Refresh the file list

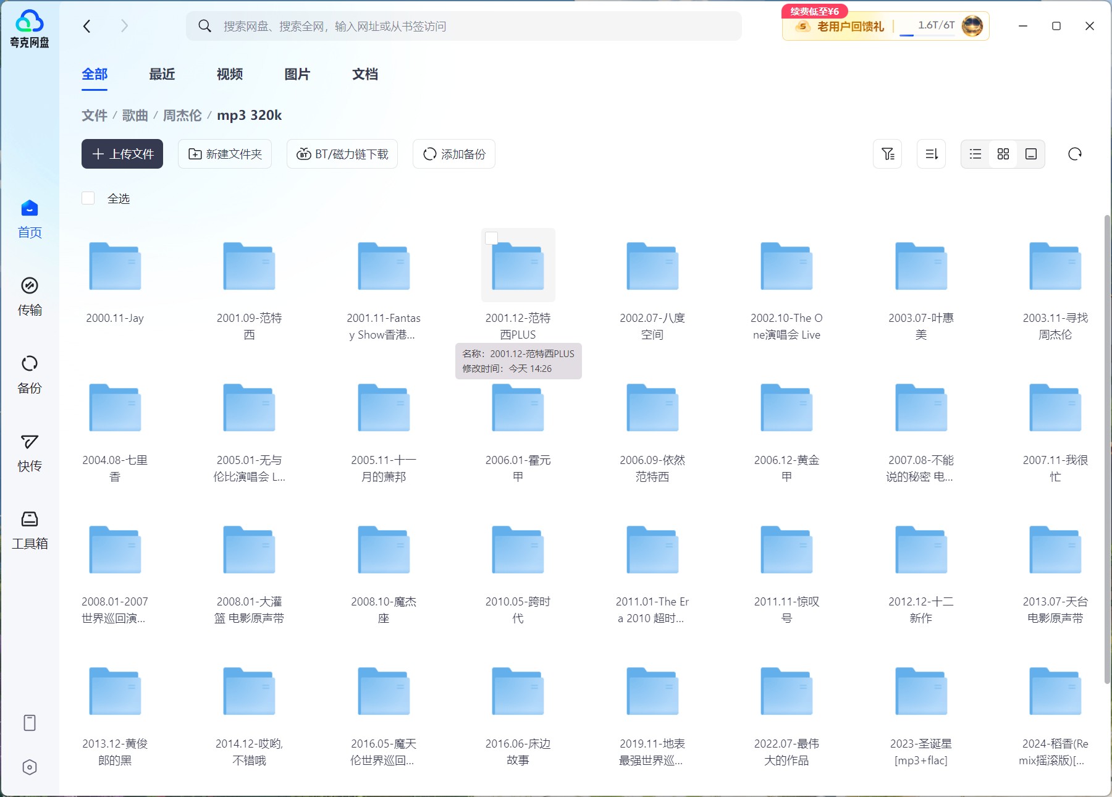pos(1075,154)
